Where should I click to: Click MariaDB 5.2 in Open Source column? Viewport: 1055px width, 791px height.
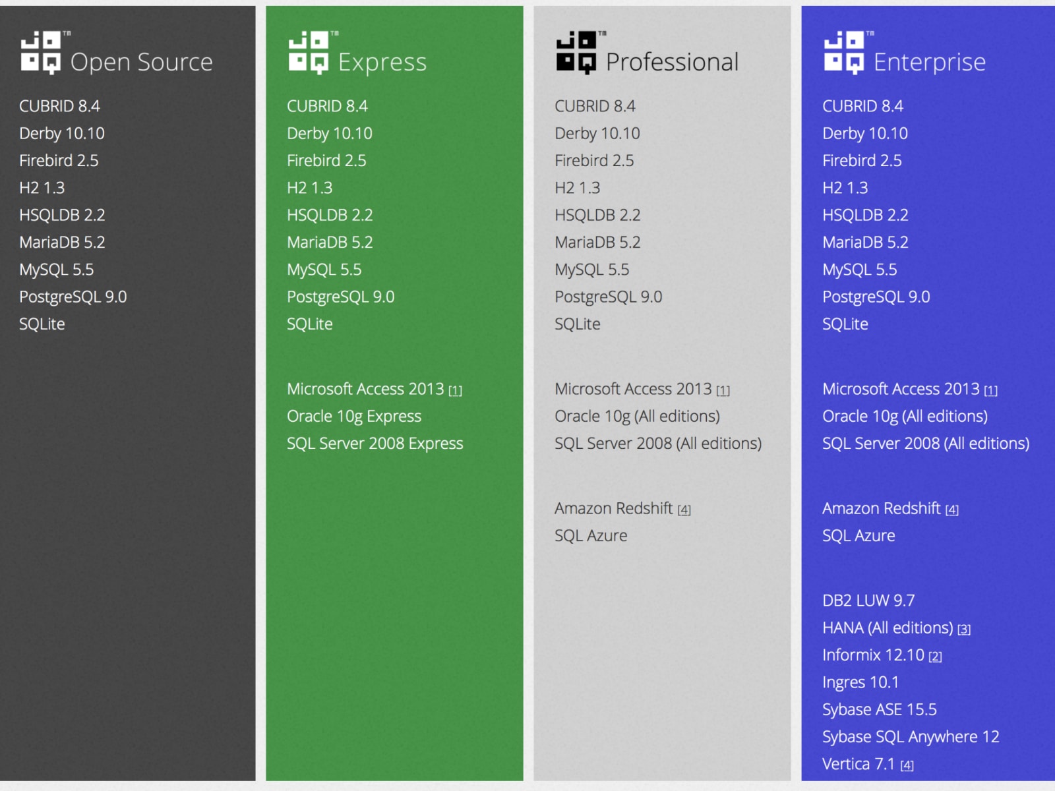(62, 243)
